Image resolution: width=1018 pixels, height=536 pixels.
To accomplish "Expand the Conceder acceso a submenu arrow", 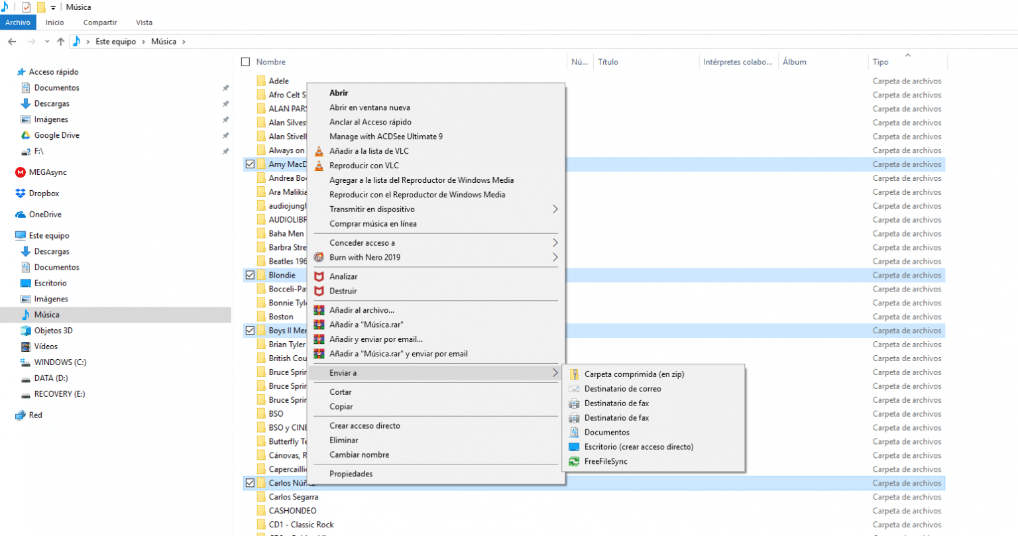I will coord(555,243).
